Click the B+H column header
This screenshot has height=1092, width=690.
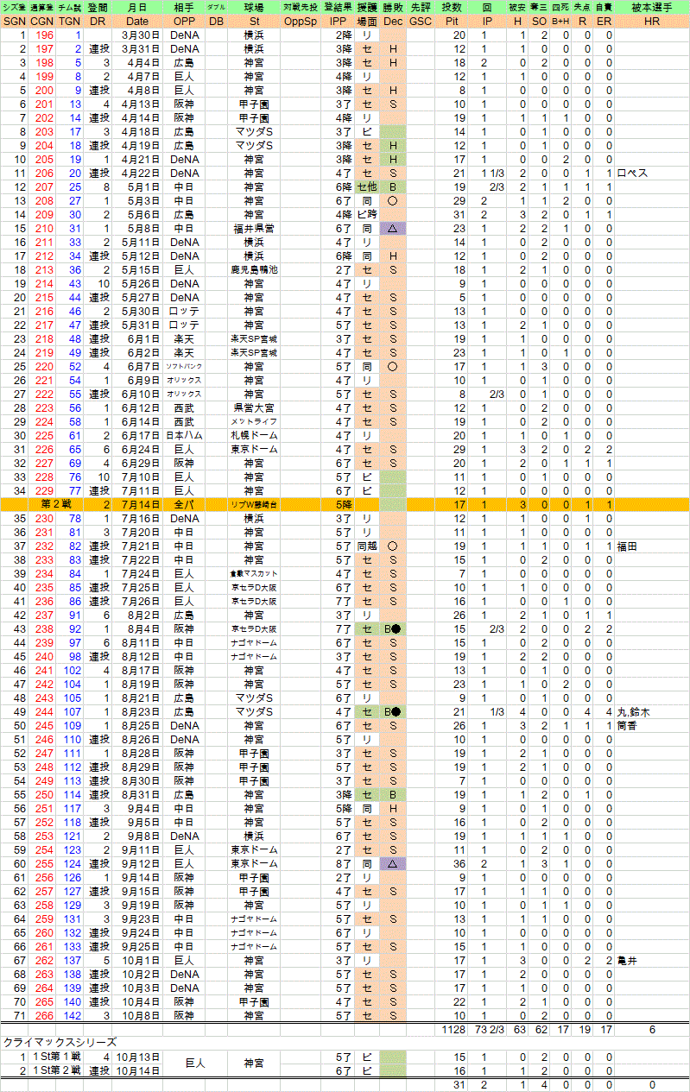point(561,21)
